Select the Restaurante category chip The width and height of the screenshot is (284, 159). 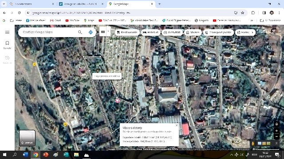pos(127,32)
